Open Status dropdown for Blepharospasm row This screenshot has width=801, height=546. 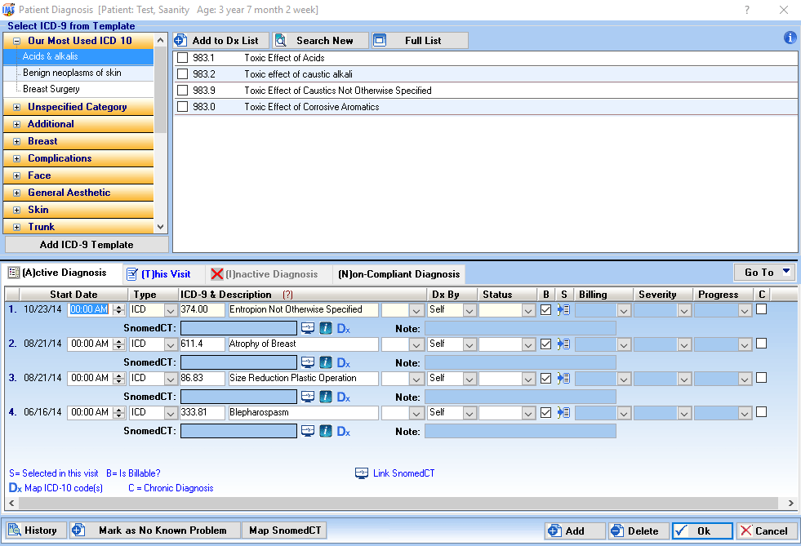[x=528, y=413]
